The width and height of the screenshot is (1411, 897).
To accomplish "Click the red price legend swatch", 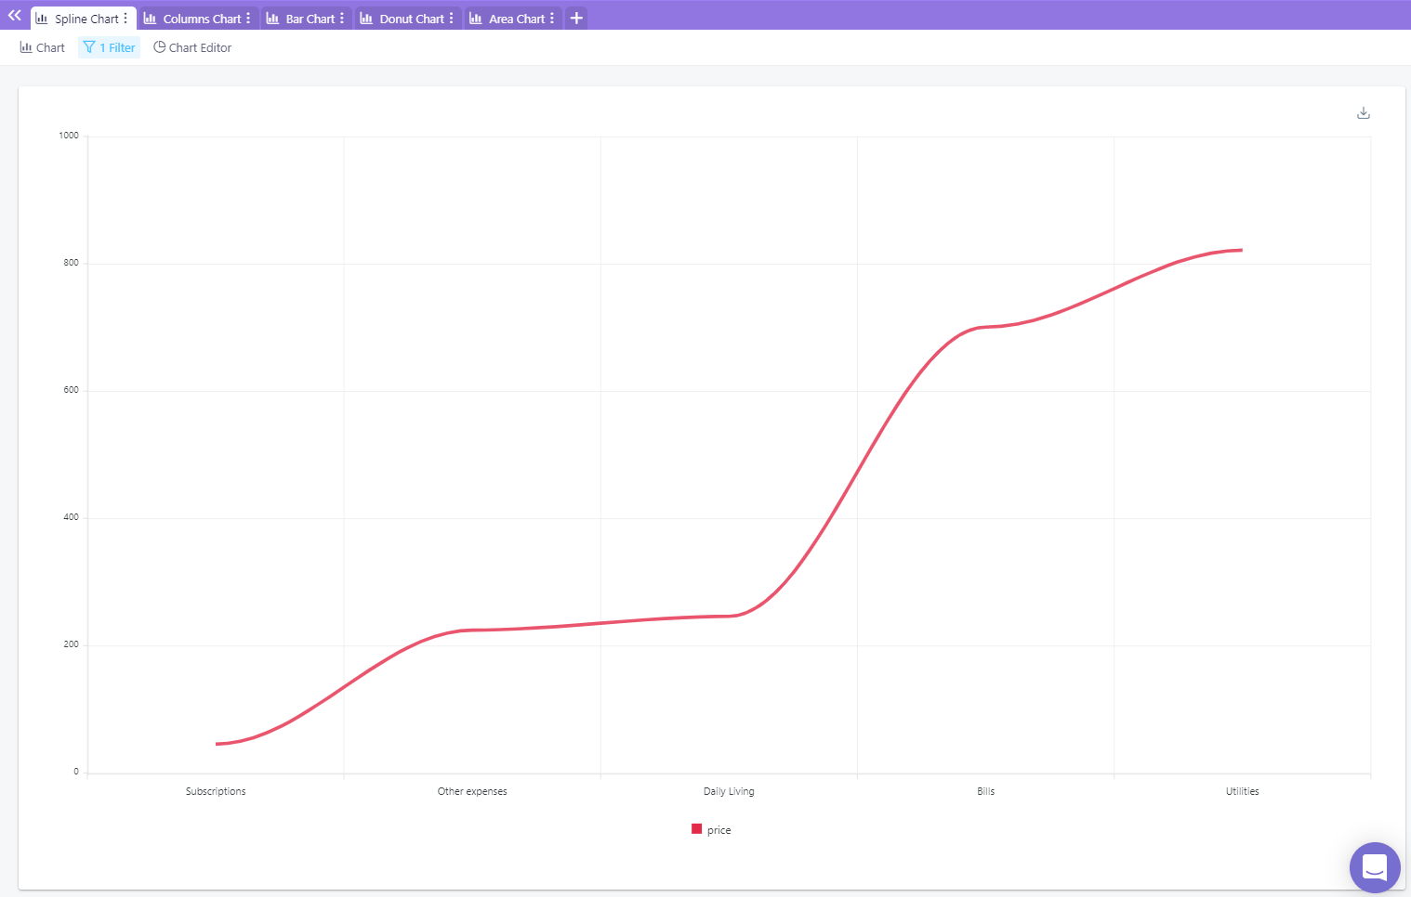I will point(696,829).
